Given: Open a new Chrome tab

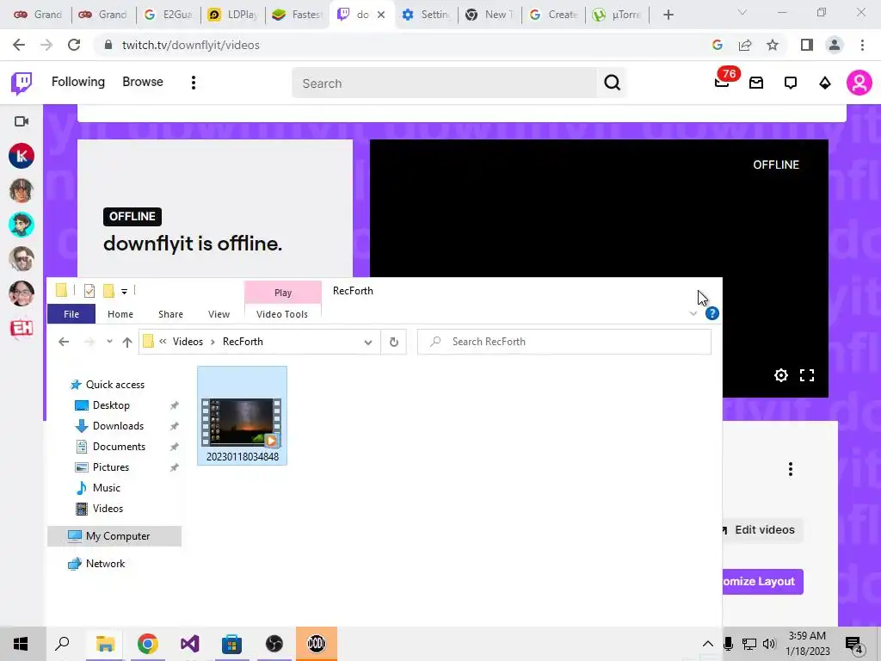Looking at the screenshot, I should pyautogui.click(x=668, y=15).
